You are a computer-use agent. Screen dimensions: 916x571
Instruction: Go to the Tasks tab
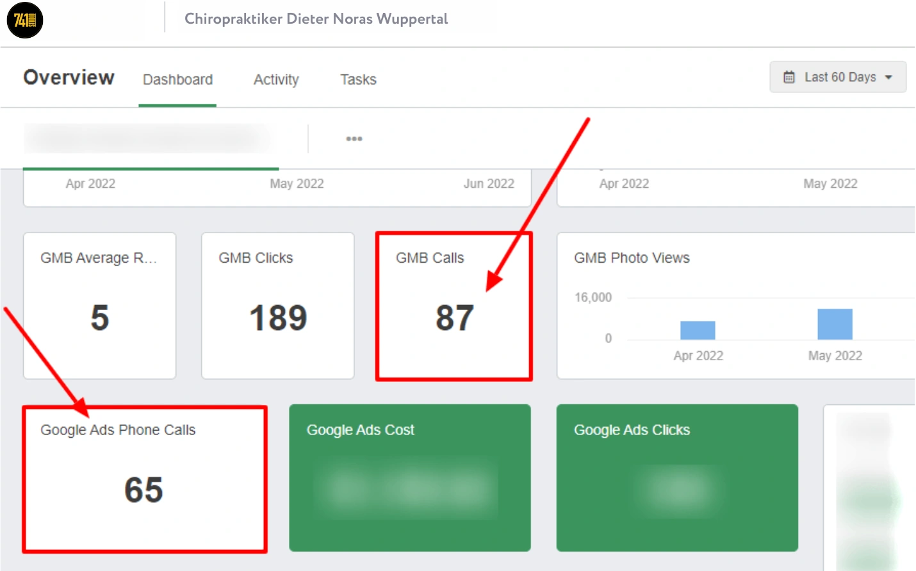[358, 80]
